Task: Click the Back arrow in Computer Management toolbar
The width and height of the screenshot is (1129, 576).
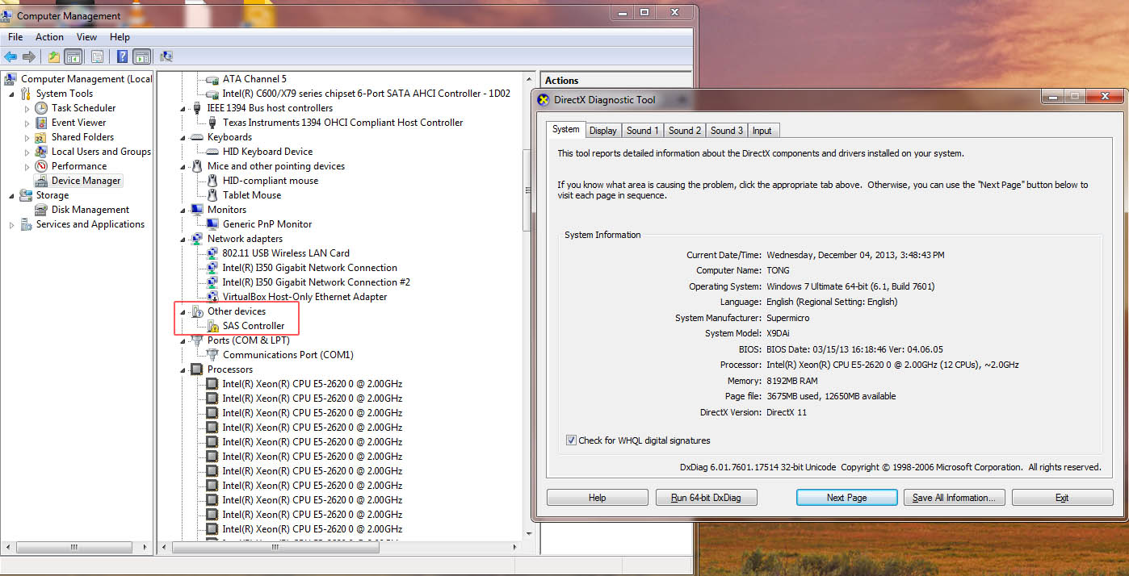Action: coord(10,56)
